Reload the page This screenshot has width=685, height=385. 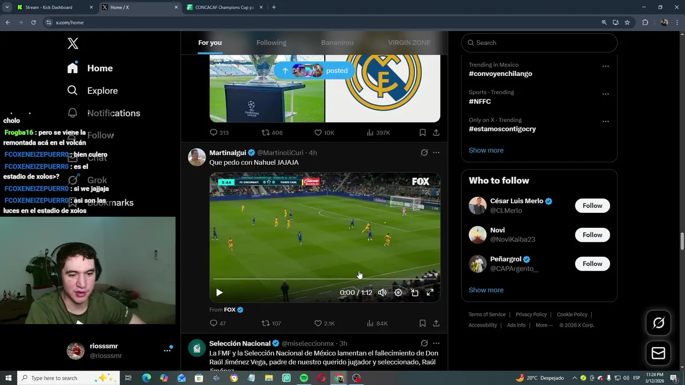coord(33,22)
